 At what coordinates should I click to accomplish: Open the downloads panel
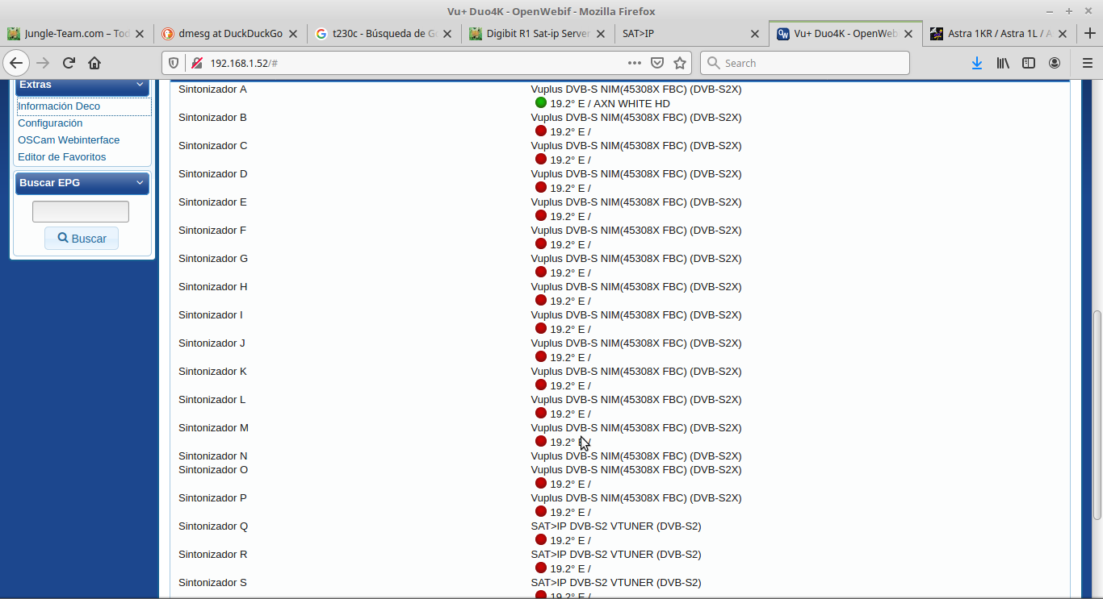coord(976,63)
